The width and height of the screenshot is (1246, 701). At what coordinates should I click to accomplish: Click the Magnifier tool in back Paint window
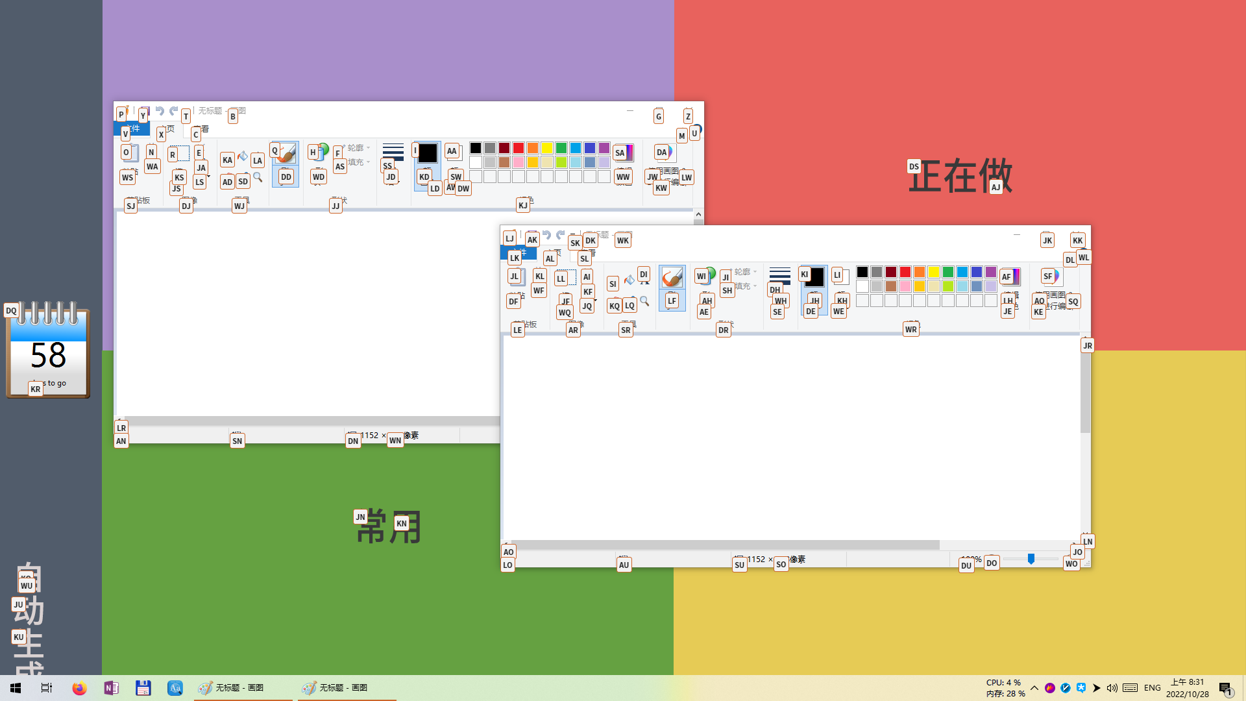(258, 177)
